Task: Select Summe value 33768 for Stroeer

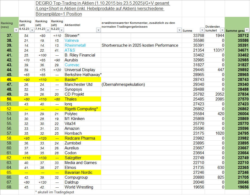Action: (198, 36)
